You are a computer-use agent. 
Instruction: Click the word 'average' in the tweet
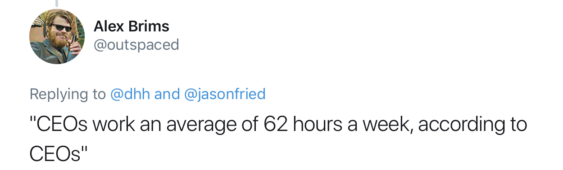click(x=200, y=125)
